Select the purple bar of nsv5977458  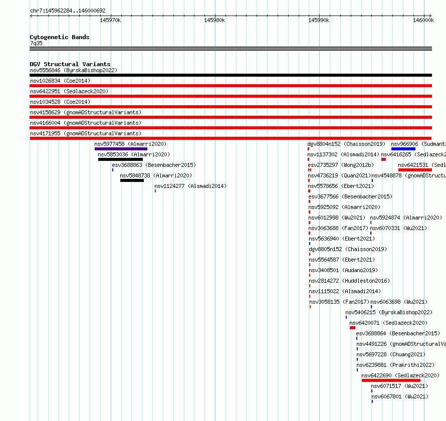click(x=121, y=149)
